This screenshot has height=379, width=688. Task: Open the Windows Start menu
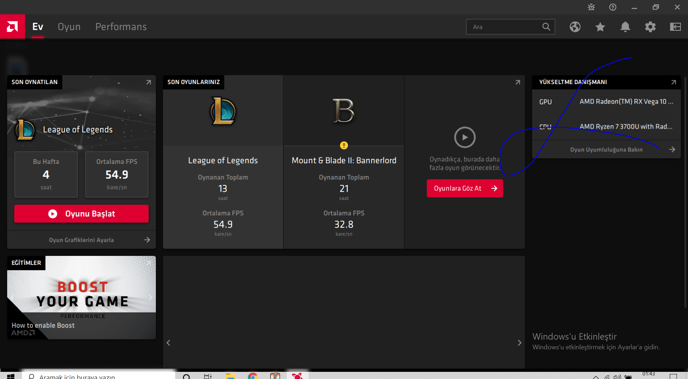point(11,376)
